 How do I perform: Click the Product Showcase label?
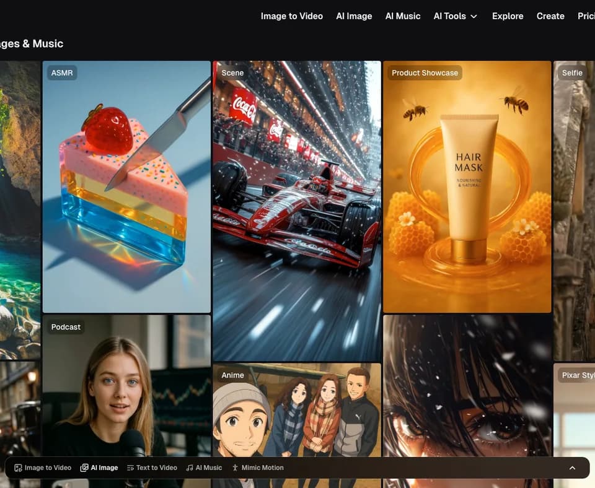coord(425,72)
